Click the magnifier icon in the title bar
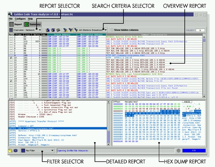This screenshot has width=215, height=167. point(10,15)
